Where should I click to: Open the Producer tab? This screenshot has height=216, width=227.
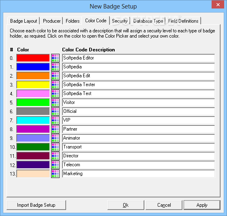[52, 21]
